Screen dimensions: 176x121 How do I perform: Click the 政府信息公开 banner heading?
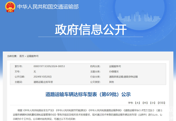(91, 29)
